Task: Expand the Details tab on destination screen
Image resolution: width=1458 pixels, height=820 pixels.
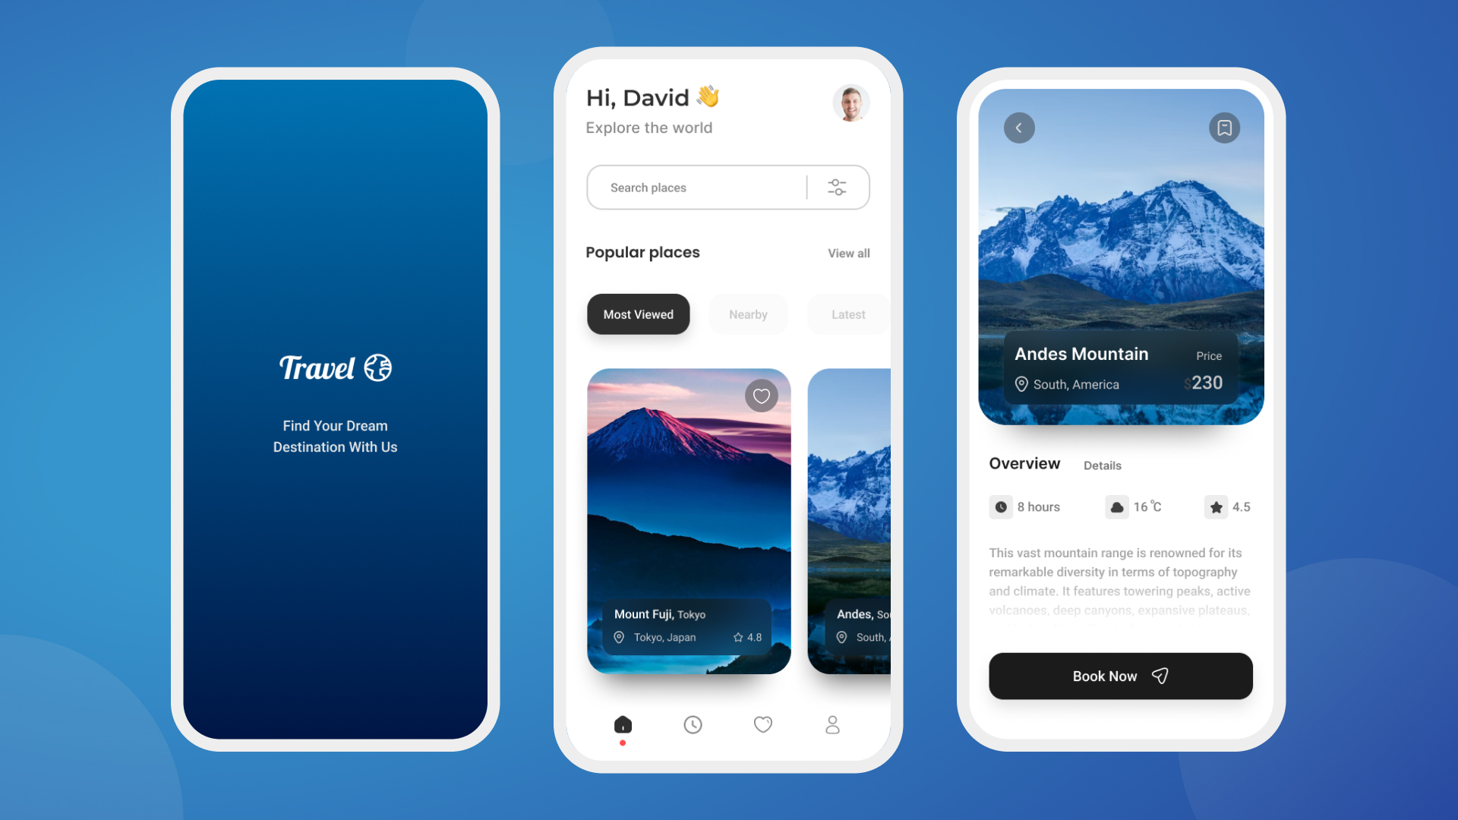Action: click(1103, 465)
